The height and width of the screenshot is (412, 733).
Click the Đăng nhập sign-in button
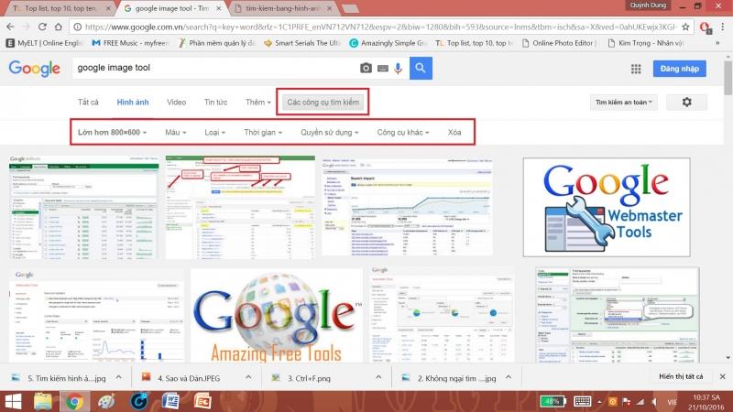click(680, 69)
